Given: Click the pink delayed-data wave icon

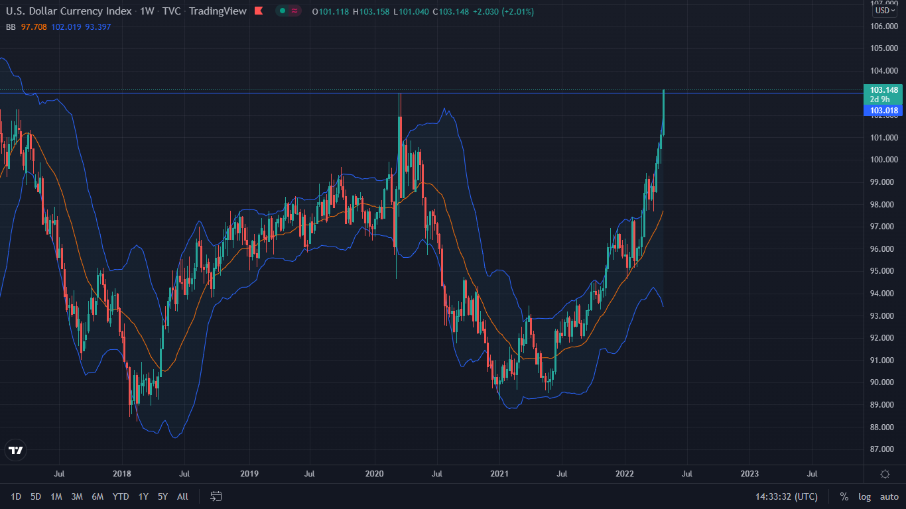Looking at the screenshot, I should point(294,11).
